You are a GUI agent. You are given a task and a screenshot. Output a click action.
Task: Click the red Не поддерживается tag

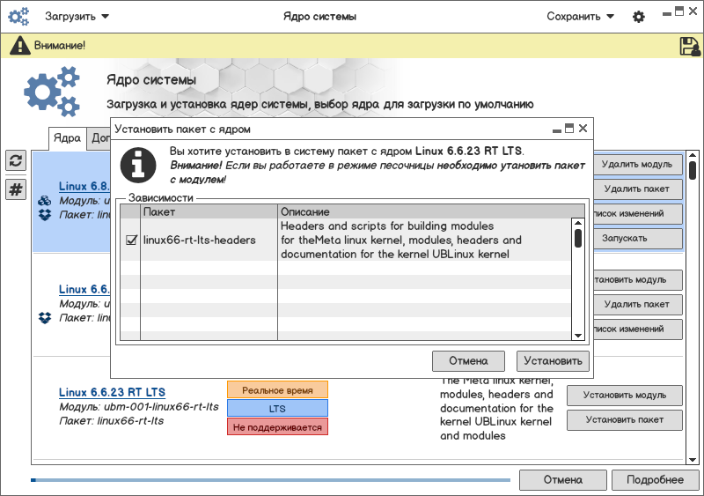click(277, 427)
